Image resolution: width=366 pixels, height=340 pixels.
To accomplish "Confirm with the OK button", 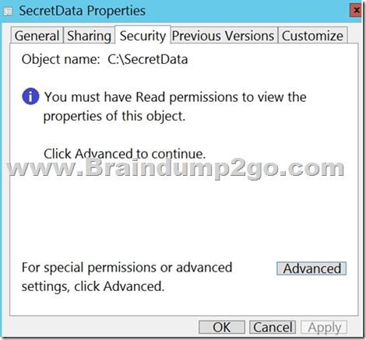I will point(222,327).
